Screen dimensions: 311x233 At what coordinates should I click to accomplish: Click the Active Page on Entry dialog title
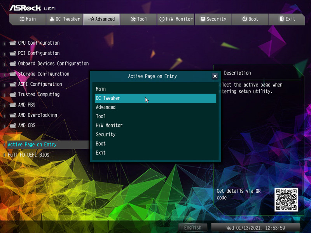(x=152, y=76)
